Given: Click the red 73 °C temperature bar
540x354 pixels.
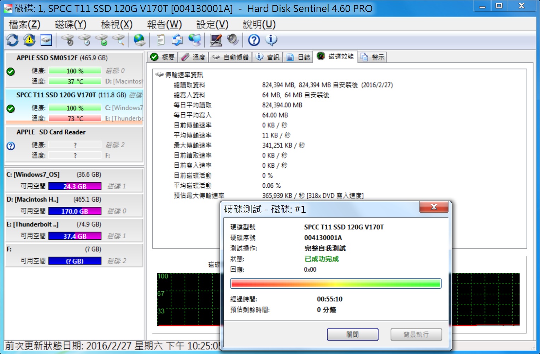Looking at the screenshot, I should coord(75,119).
